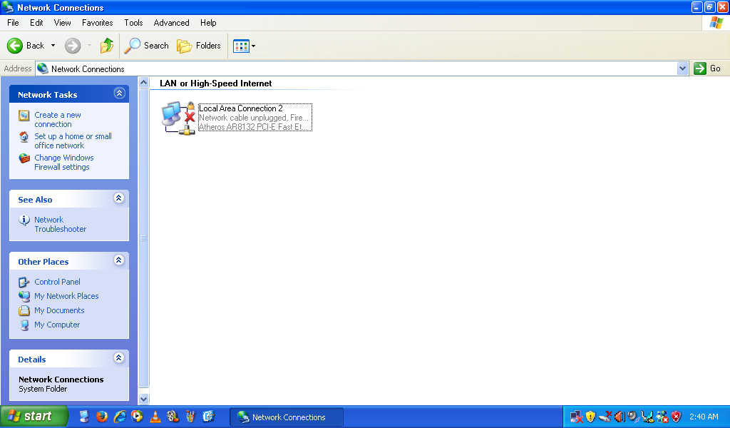The image size is (730, 428).
Task: Open the Edit menu
Action: pyautogui.click(x=36, y=23)
